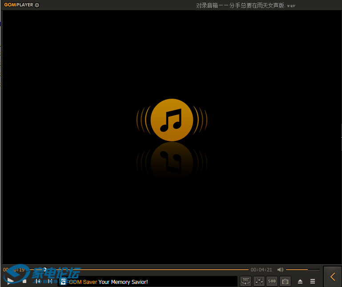Mute audio with the speaker icon
Viewport: 342px width, 287px height.
tap(280, 270)
